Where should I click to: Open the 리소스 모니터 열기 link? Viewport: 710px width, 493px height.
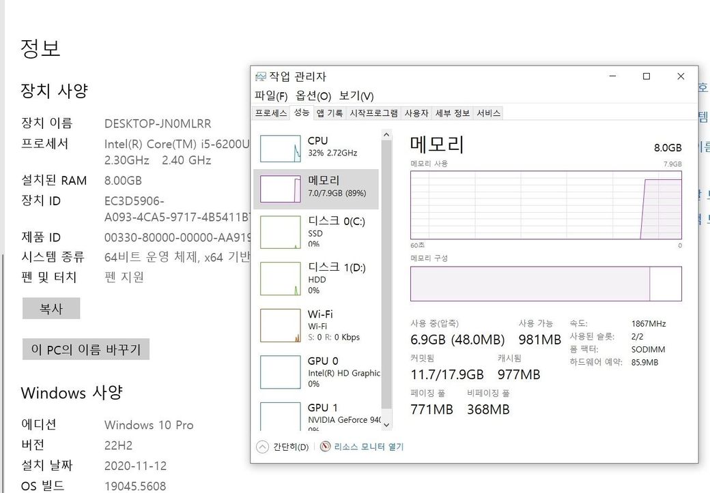(x=369, y=447)
